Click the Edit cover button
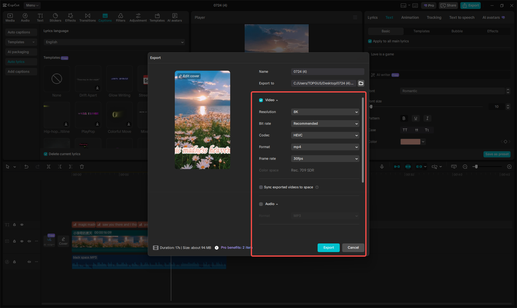517x308 pixels. pyautogui.click(x=188, y=76)
